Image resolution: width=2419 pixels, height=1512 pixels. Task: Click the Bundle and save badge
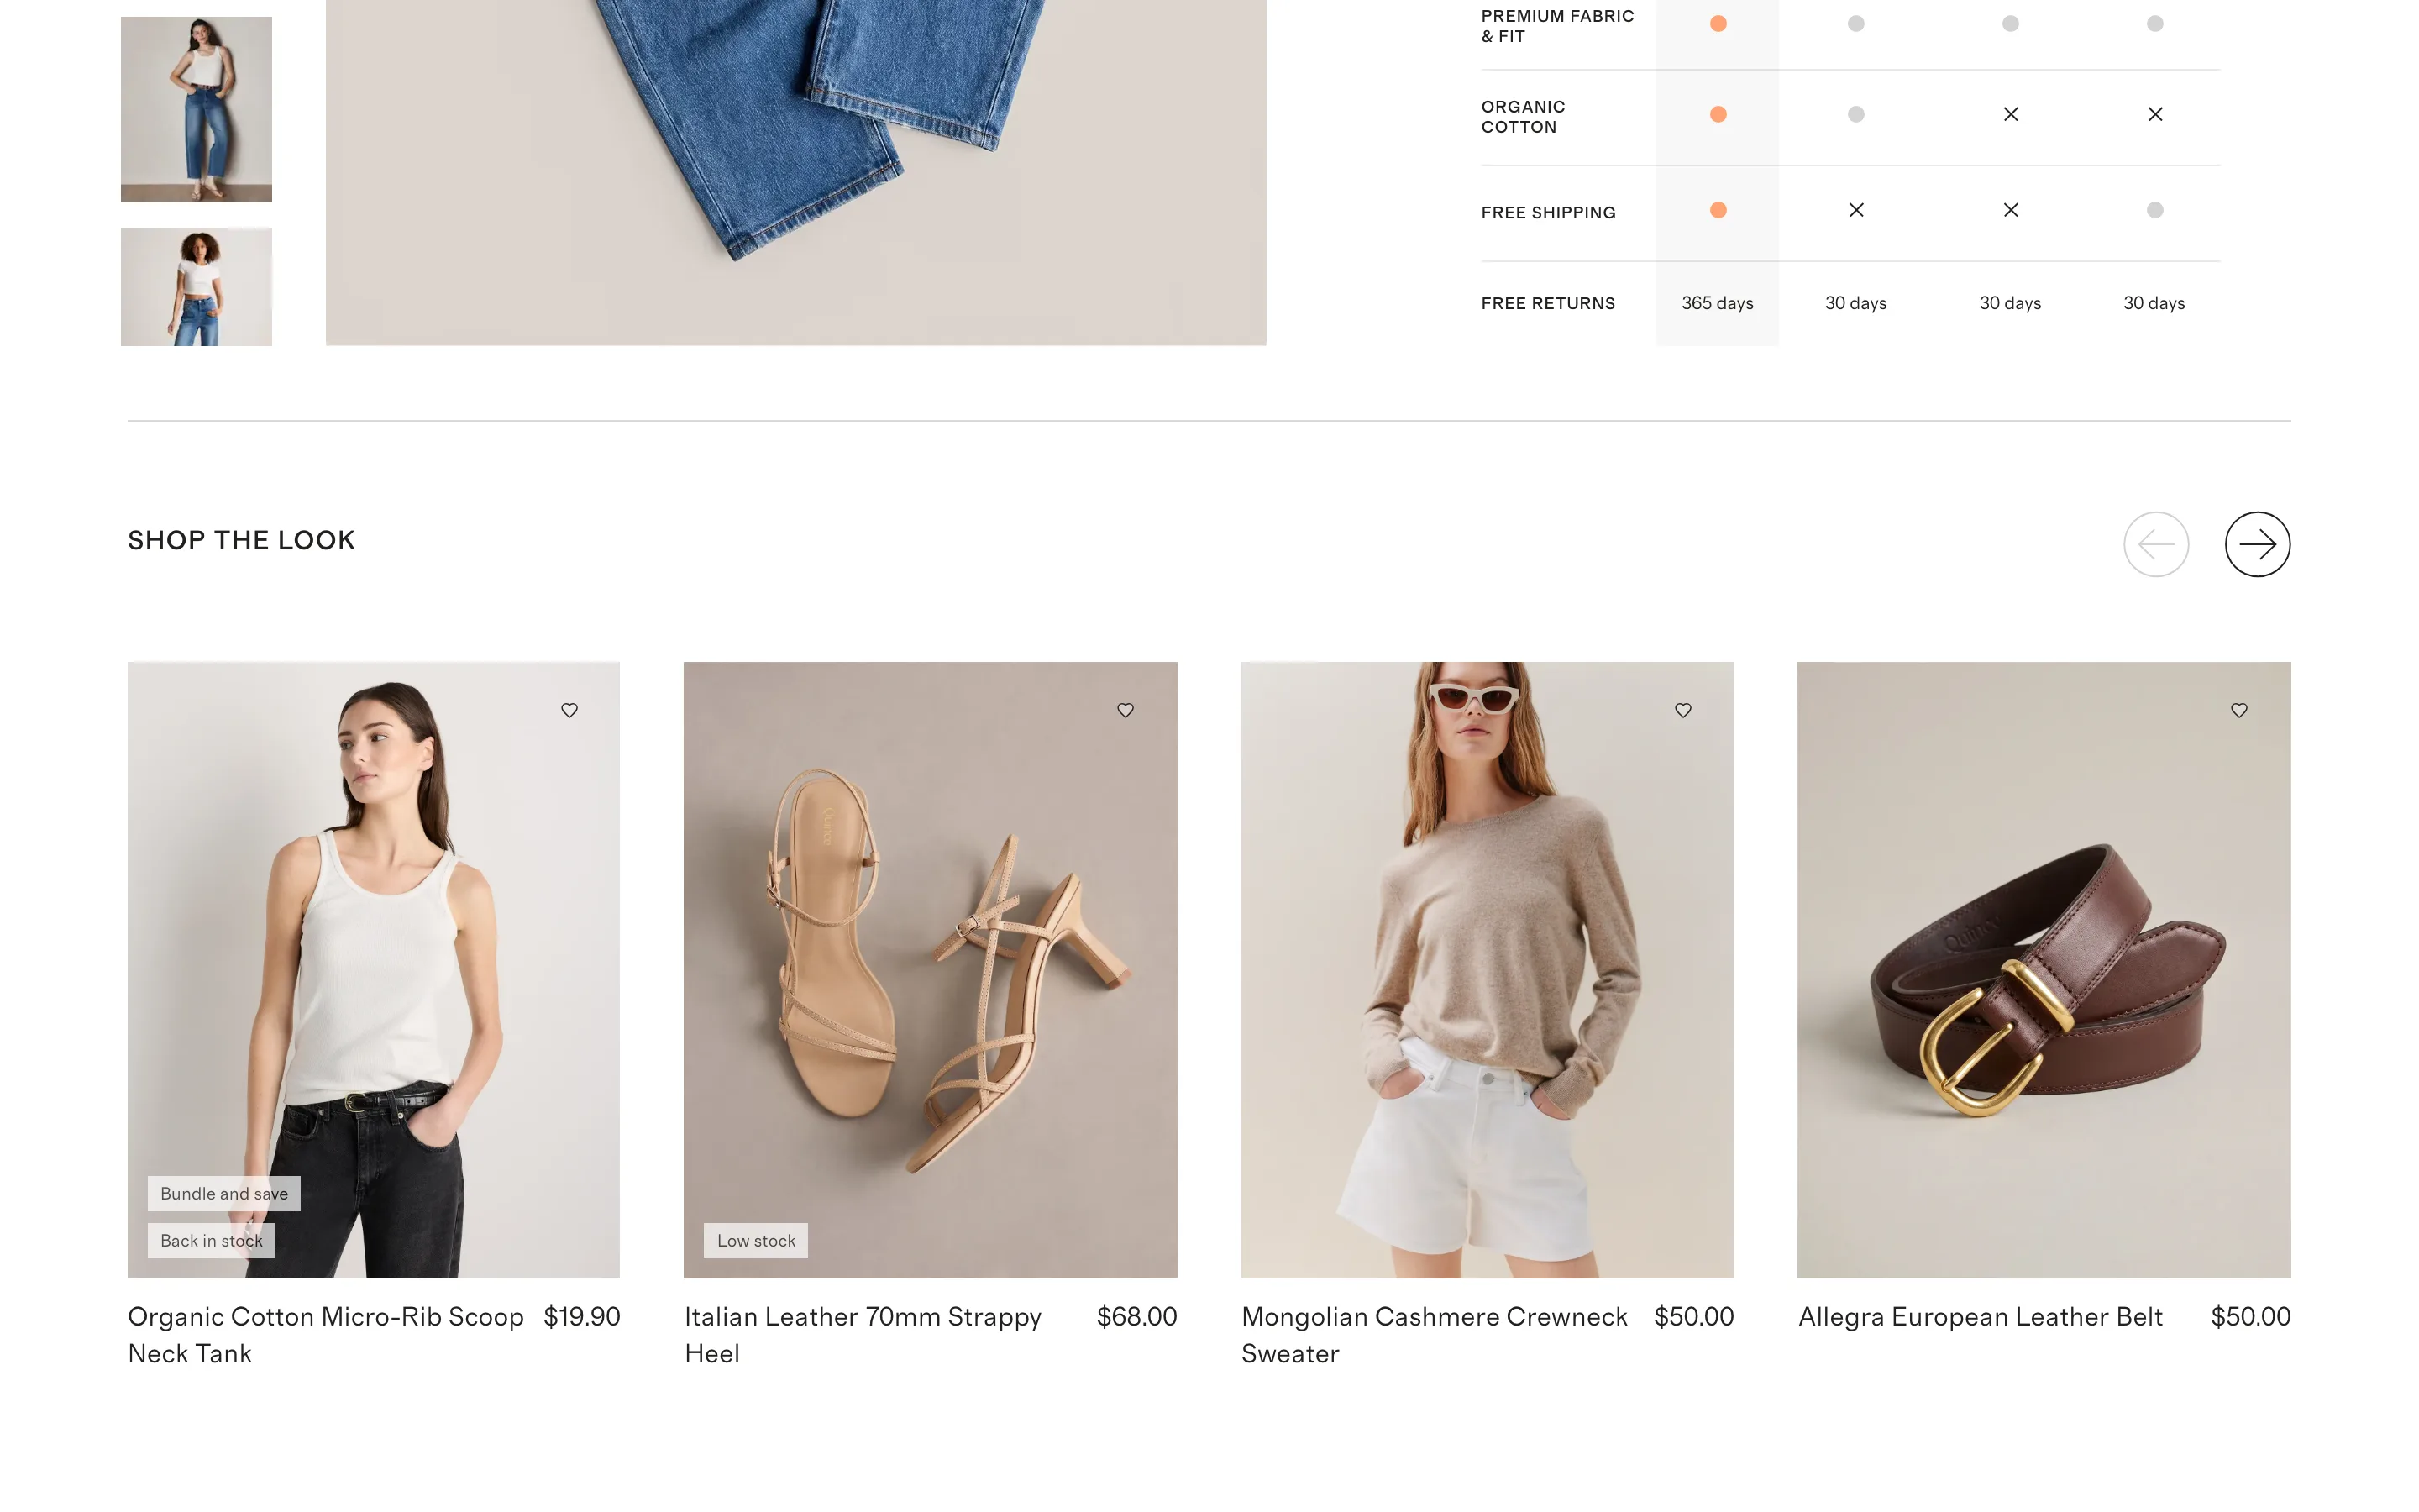tap(224, 1193)
